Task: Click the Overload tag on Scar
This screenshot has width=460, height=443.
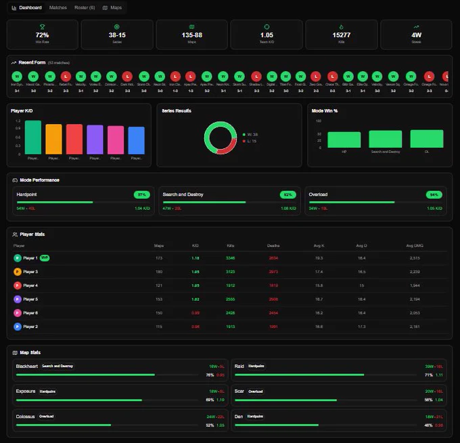Action: click(256, 392)
